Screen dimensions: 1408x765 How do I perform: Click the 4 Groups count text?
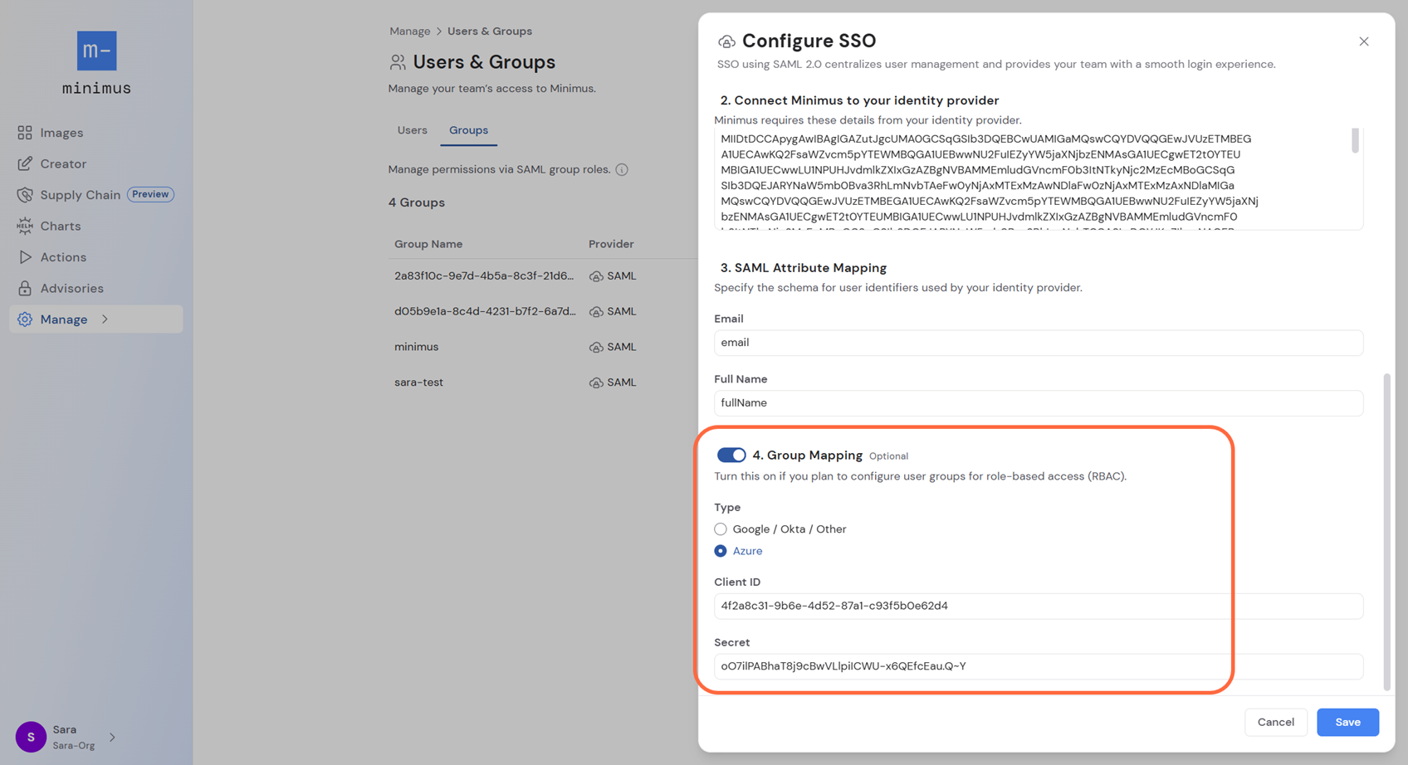click(x=417, y=202)
